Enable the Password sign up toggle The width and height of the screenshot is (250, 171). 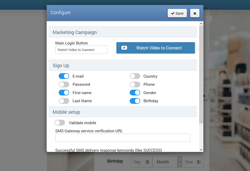64,84
